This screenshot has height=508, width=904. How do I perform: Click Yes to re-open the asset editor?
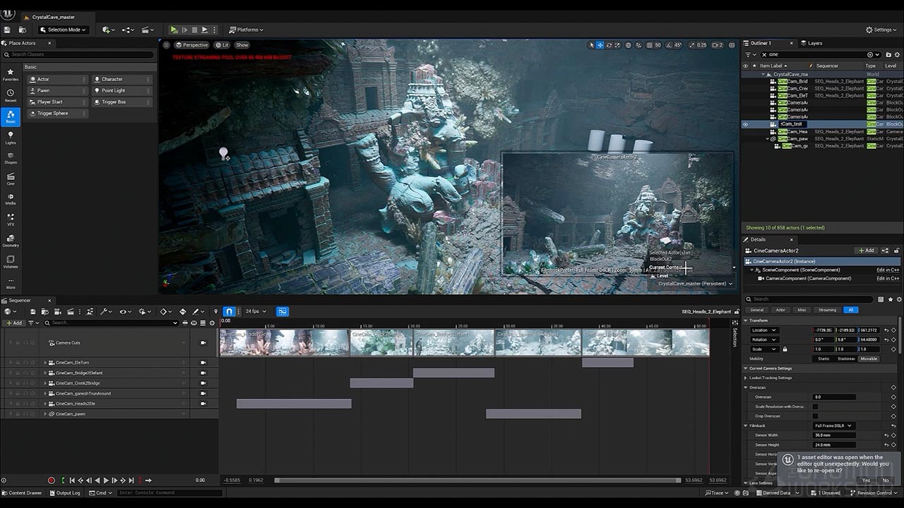click(x=866, y=480)
